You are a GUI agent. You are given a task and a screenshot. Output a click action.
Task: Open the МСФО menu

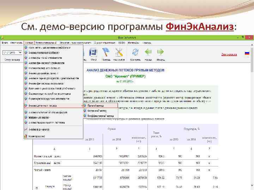(121, 43)
